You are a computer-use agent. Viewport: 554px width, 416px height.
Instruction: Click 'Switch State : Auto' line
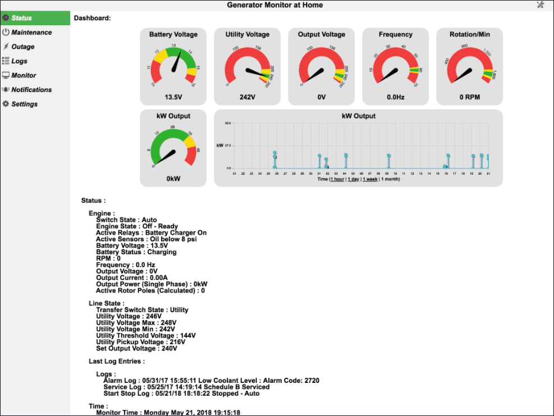(x=126, y=220)
